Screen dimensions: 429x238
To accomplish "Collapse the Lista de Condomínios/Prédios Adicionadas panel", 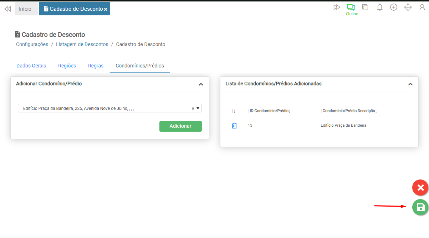I will [x=410, y=84].
